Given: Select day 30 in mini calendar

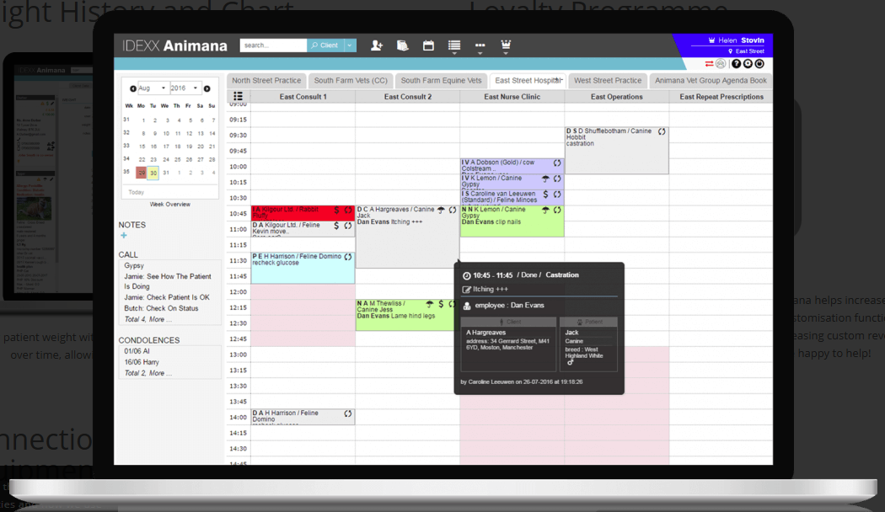Looking at the screenshot, I should point(153,173).
